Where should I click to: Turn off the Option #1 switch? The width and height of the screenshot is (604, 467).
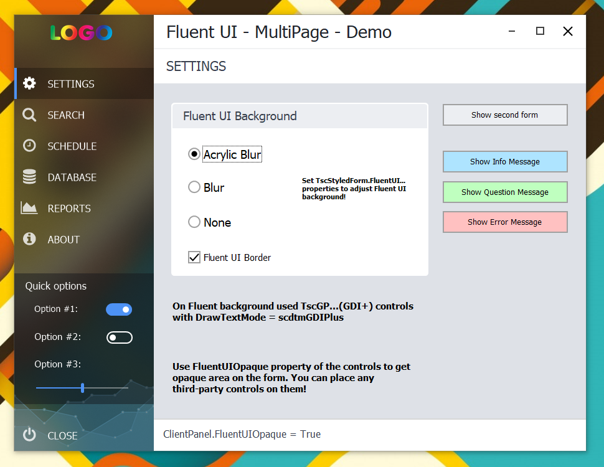pos(119,309)
